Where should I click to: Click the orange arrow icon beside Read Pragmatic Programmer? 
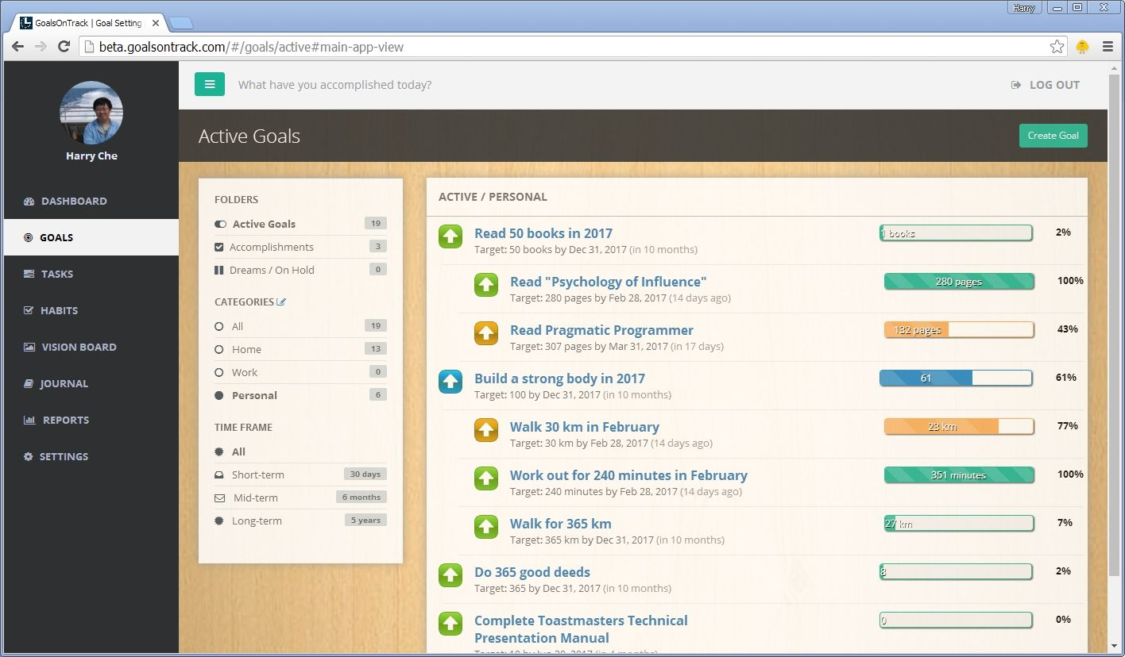[486, 333]
